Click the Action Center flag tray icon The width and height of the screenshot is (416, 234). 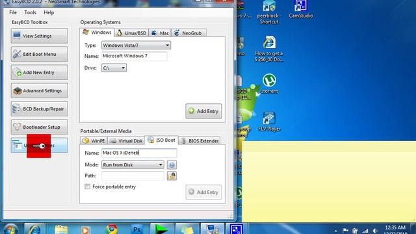click(345, 231)
